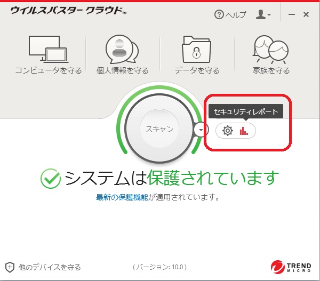Image resolution: width=320 pixels, height=281 pixels.
Task: Click 他のデバイスを守る link
Action: (50, 267)
